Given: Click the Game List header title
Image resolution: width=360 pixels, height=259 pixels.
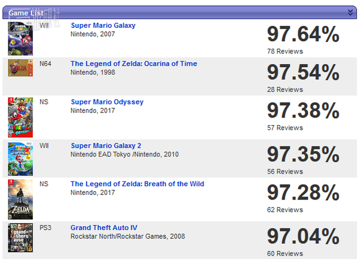Looking at the screenshot, I should [24, 13].
